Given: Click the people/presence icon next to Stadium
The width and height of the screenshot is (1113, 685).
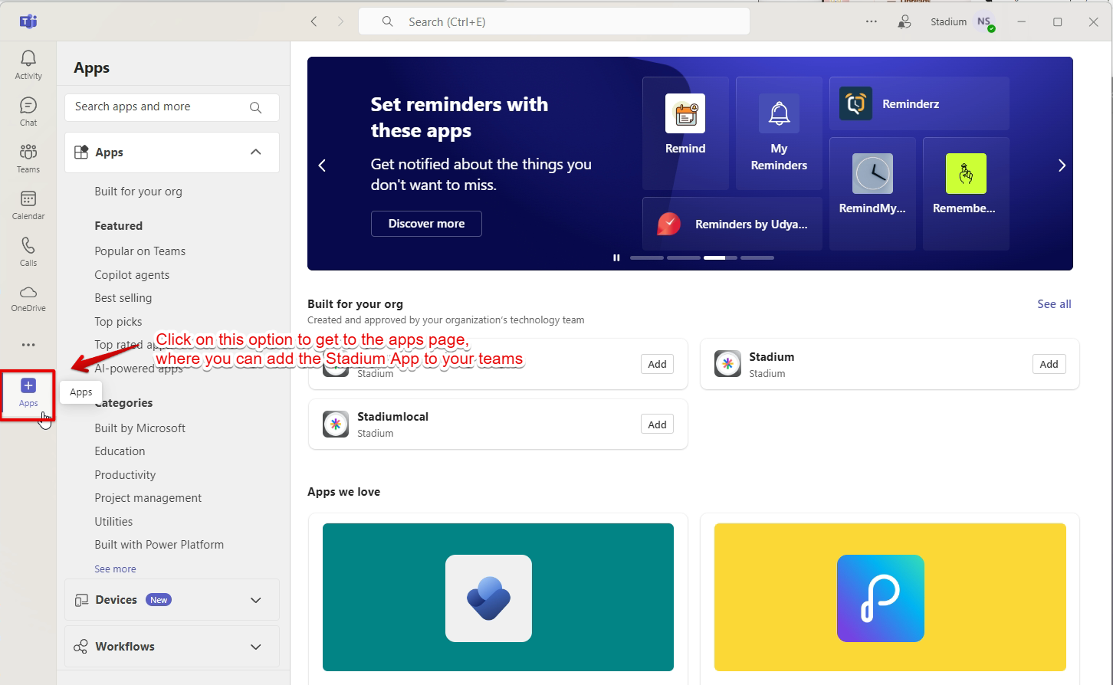Looking at the screenshot, I should [905, 21].
